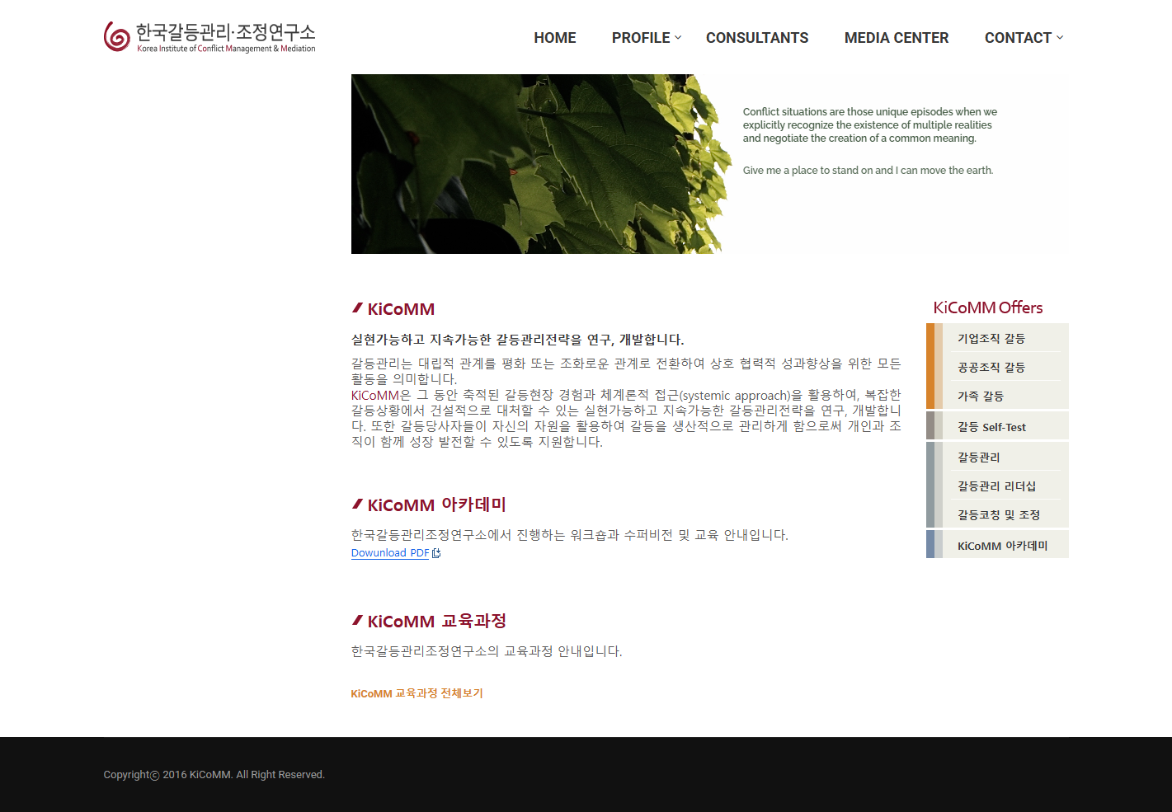This screenshot has width=1172, height=812.
Task: Expand the PROFILE dropdown chevron
Action: 678,37
